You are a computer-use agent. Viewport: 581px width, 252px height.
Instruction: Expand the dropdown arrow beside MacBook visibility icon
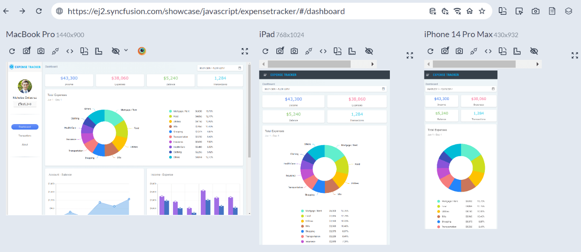126,51
